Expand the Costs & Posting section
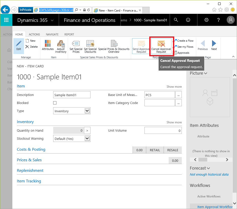 coord(31,149)
